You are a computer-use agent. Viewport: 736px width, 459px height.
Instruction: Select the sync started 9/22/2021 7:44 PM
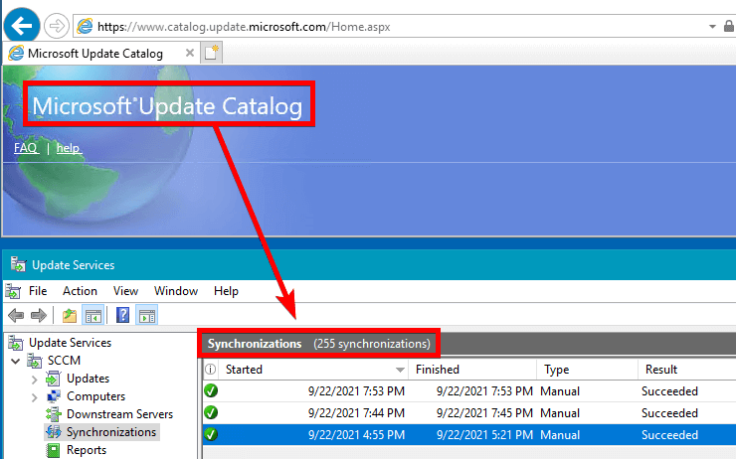pos(469,413)
